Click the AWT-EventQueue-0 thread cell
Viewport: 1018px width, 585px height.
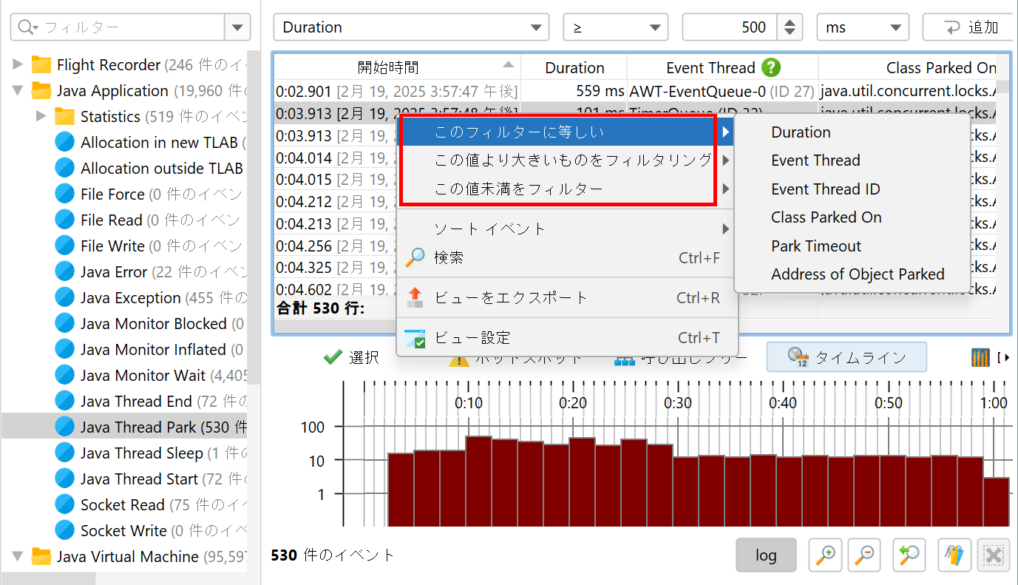[x=722, y=92]
